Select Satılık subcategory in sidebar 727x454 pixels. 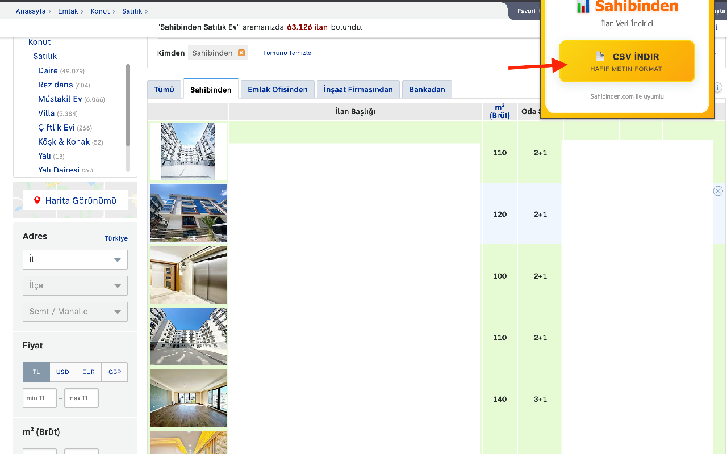(x=45, y=56)
